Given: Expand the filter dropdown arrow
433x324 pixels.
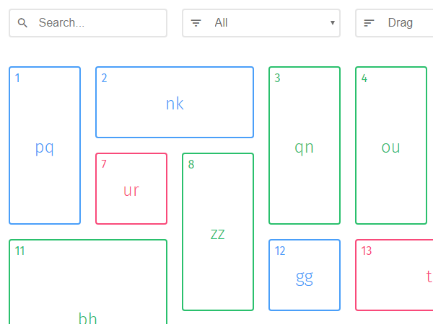Looking at the screenshot, I should point(332,23).
